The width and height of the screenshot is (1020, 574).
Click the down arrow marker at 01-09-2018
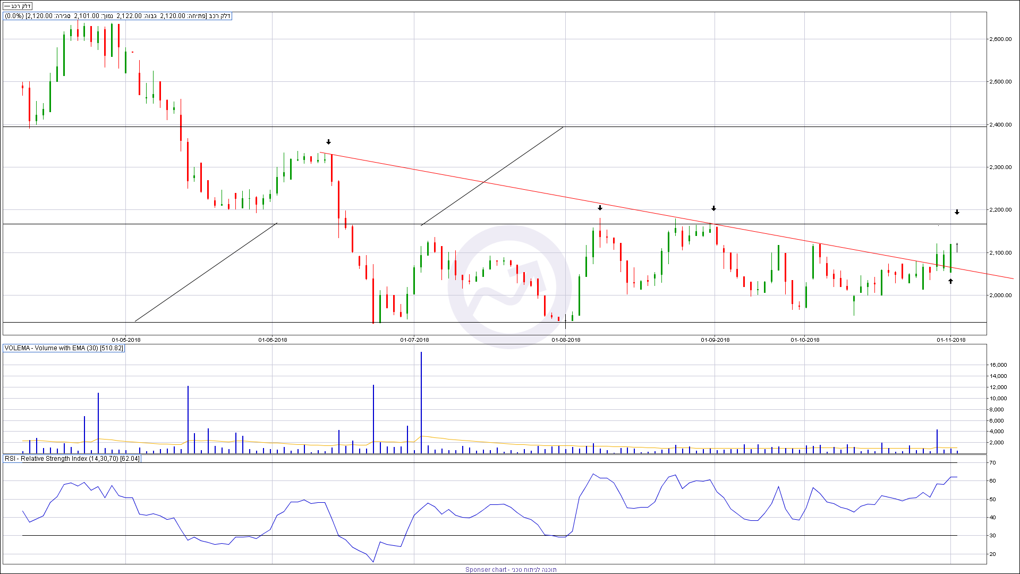(x=713, y=208)
